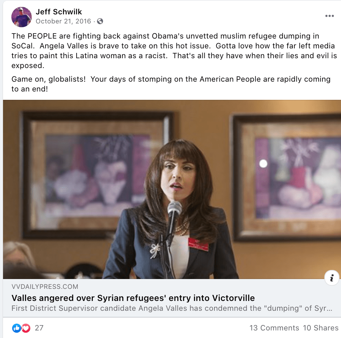View the 27 reactions count list
The height and width of the screenshot is (338, 341).
pos(39,328)
